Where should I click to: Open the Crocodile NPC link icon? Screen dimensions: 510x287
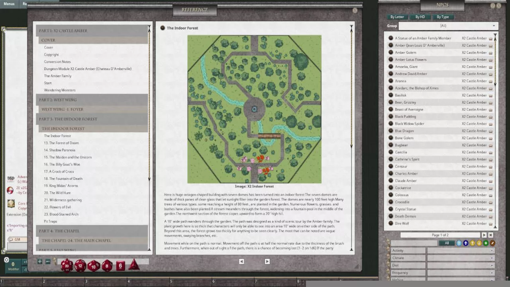pos(391,202)
